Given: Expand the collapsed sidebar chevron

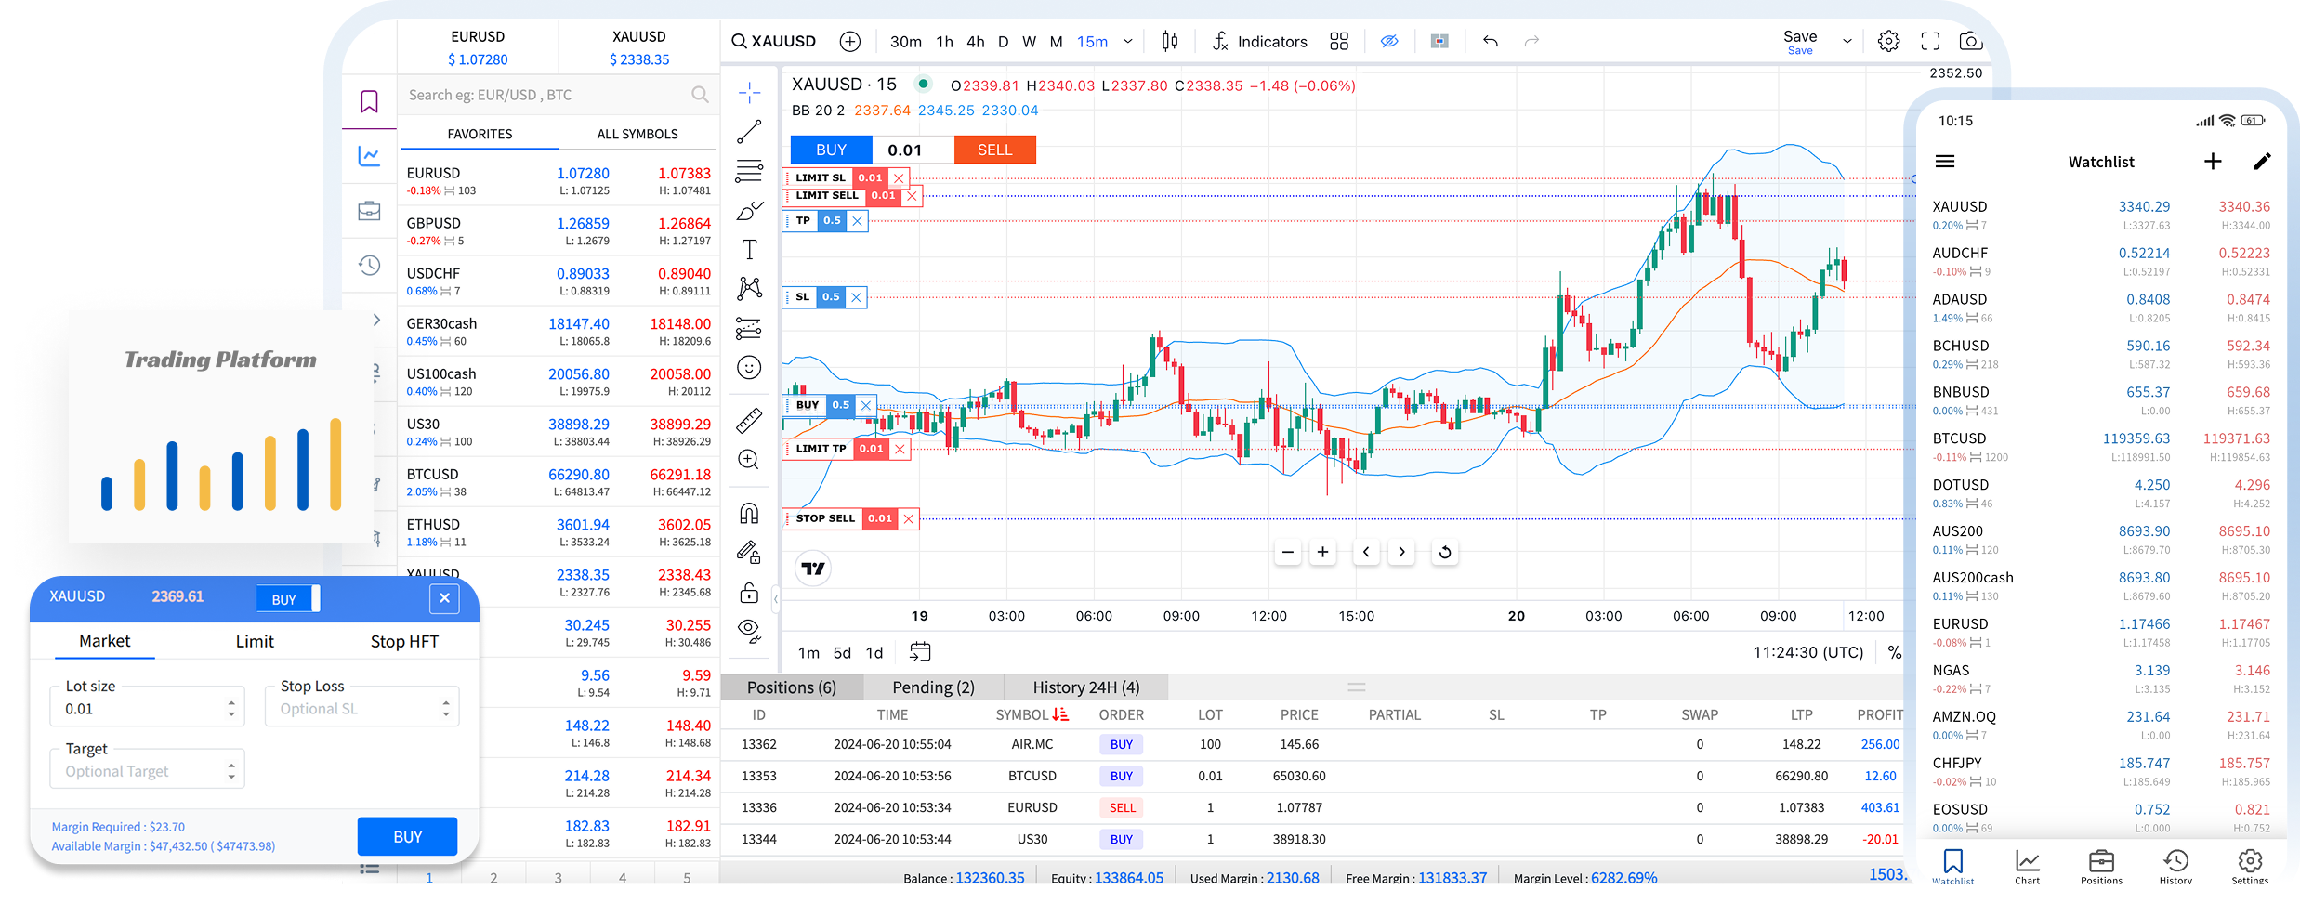Looking at the screenshot, I should [376, 320].
